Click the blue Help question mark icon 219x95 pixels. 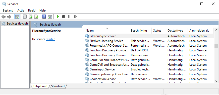(x=44, y=17)
